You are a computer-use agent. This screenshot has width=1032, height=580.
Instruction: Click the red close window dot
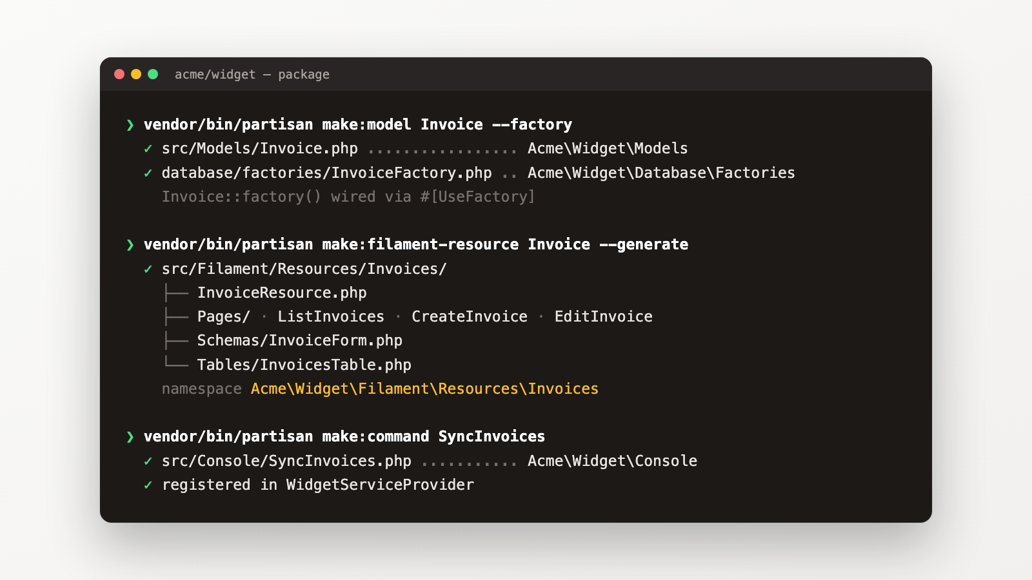(x=119, y=74)
